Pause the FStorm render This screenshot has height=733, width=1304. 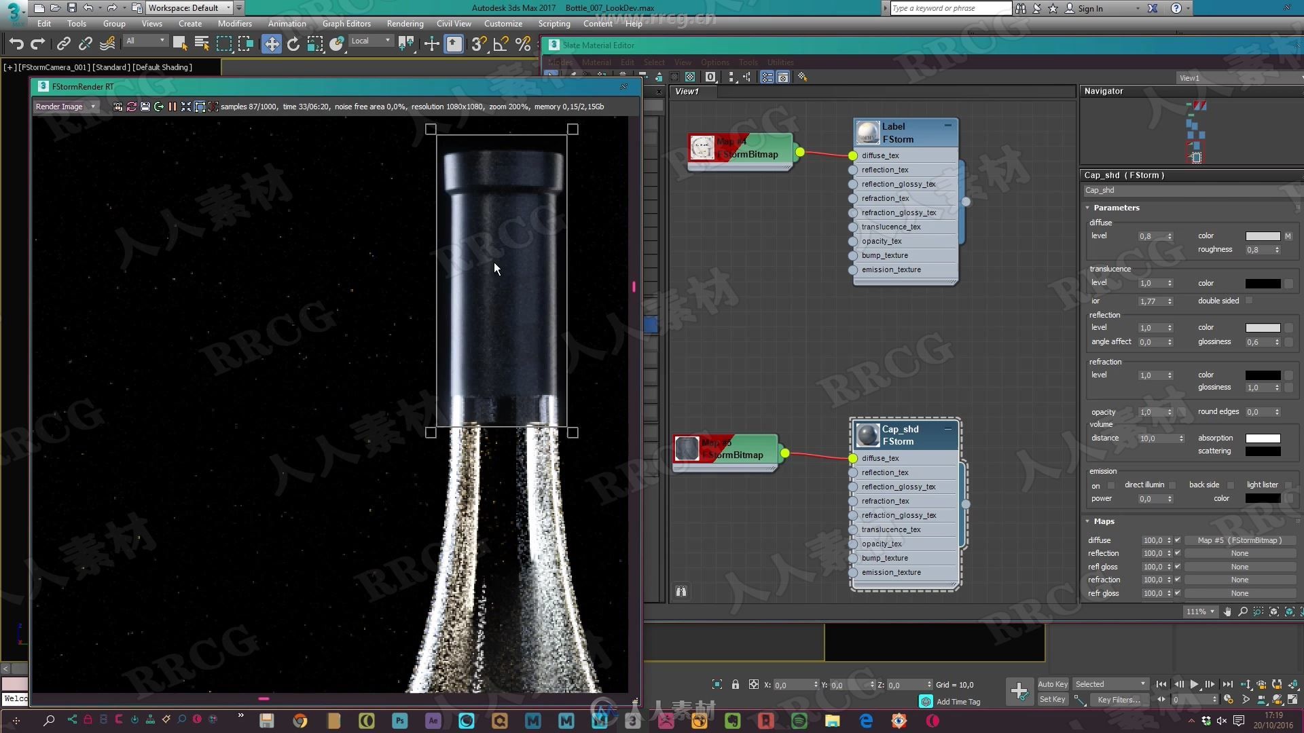click(173, 107)
